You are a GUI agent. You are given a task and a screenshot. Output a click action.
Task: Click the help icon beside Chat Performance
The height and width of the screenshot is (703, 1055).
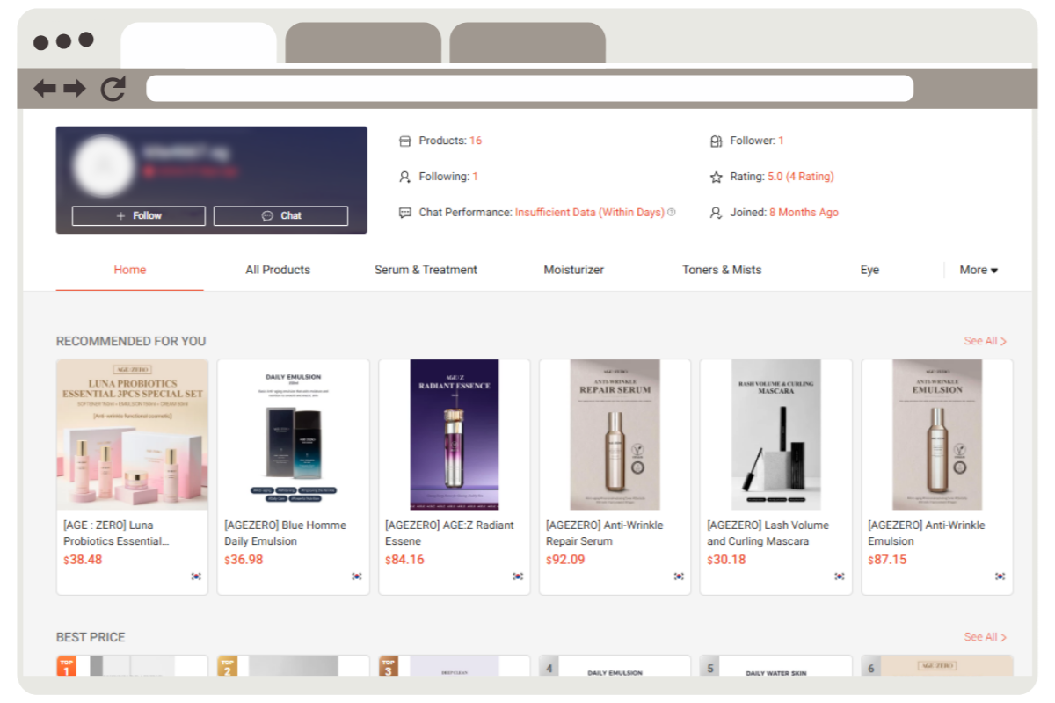pos(672,212)
